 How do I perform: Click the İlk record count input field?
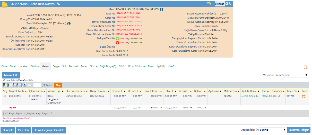(x=37, y=85)
